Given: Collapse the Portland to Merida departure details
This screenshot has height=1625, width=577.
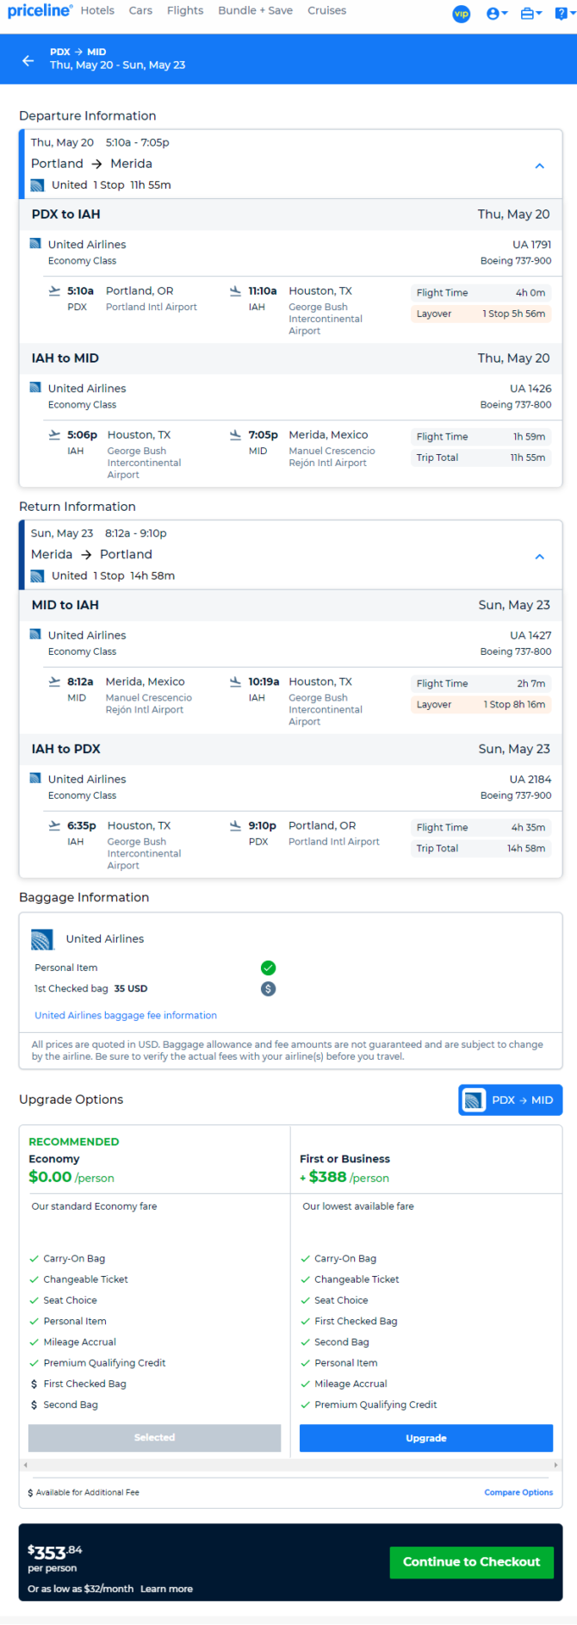Looking at the screenshot, I should tap(540, 165).
